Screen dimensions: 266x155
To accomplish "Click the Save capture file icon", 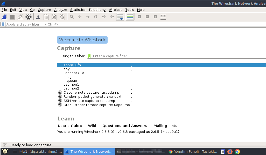I will (46, 17).
